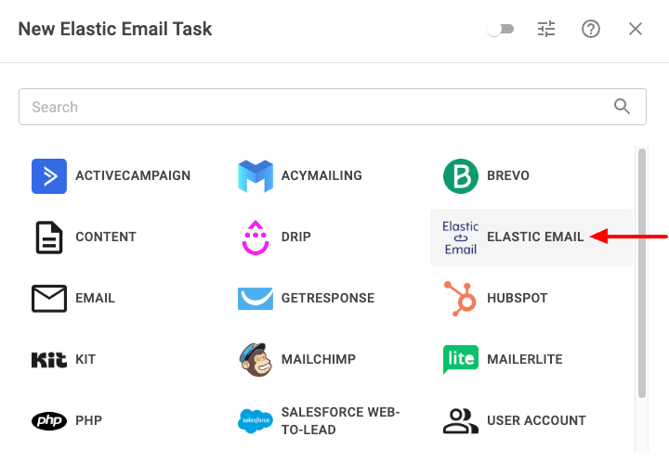Click the User Account people icon

tap(460, 421)
